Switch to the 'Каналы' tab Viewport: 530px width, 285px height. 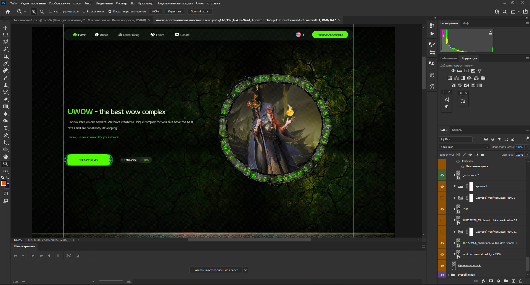[457, 130]
